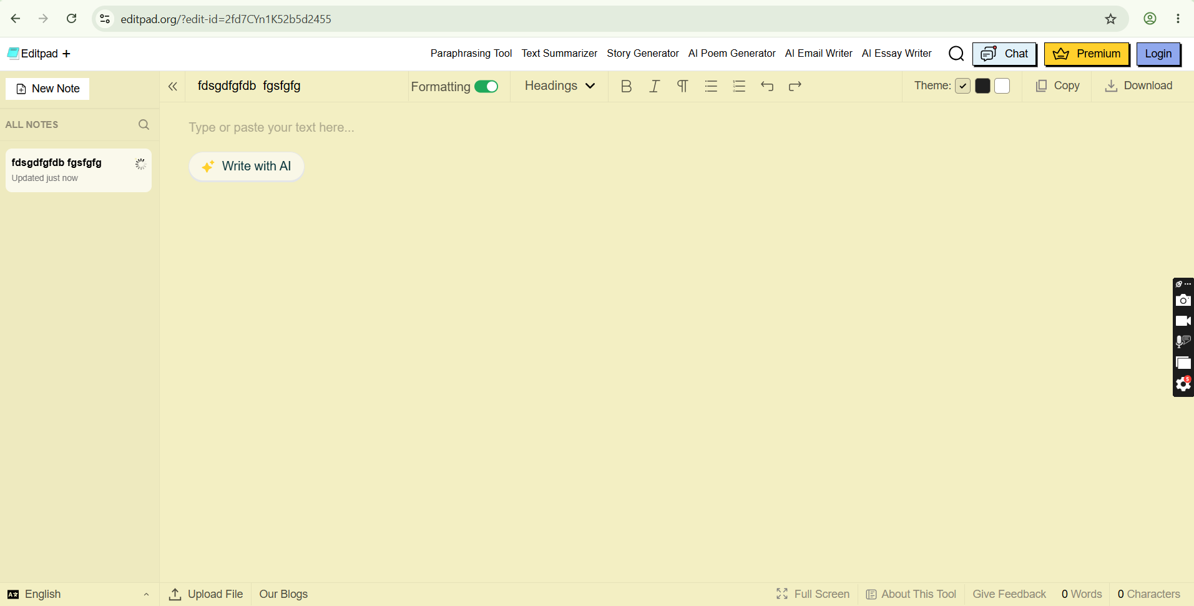
Task: Switch to the white theme
Action: (x=1002, y=86)
